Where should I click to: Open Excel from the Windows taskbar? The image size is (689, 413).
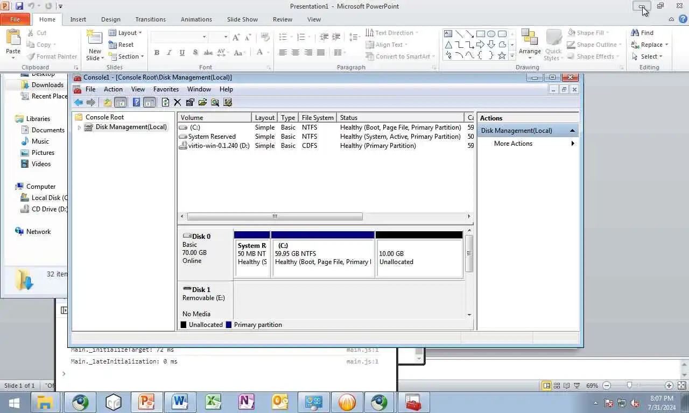[x=213, y=402]
